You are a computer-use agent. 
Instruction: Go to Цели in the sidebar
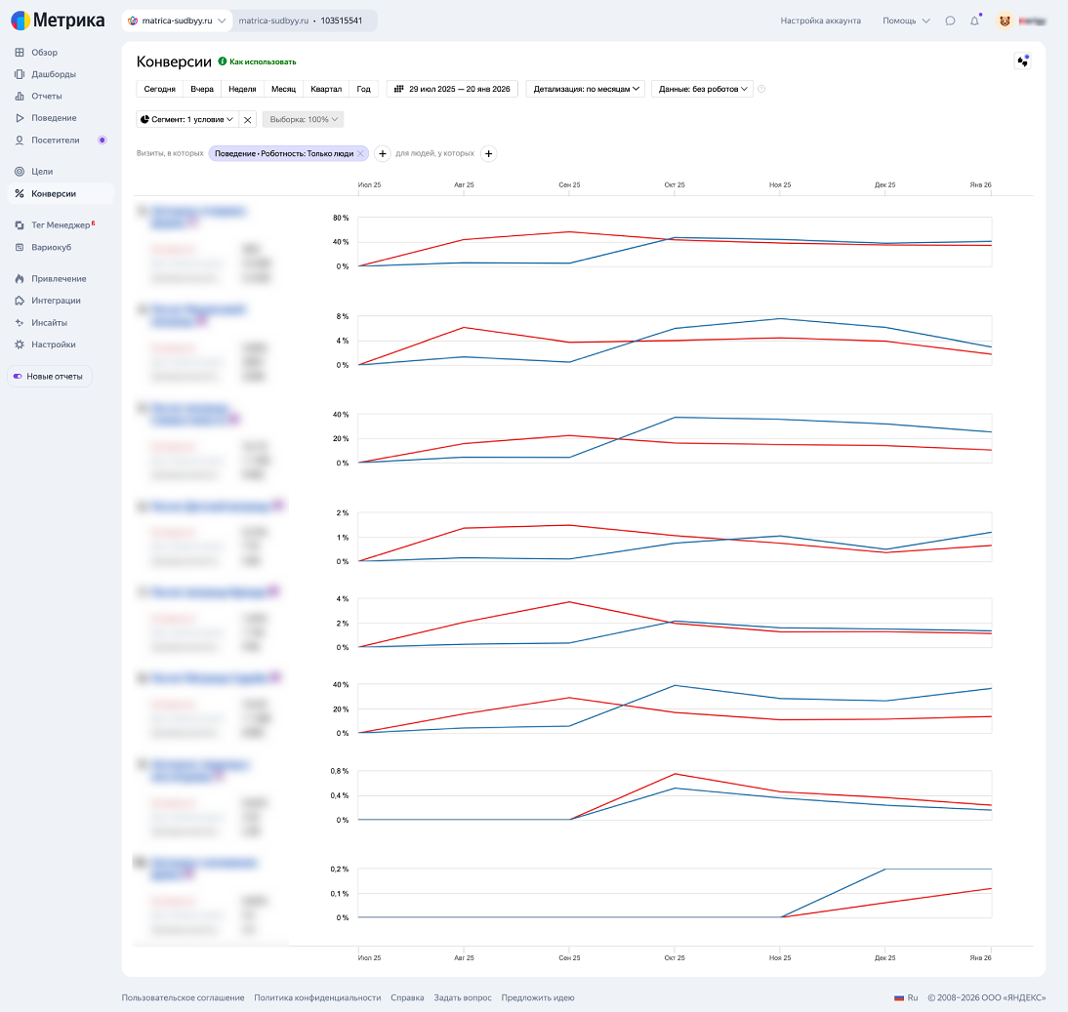42,172
